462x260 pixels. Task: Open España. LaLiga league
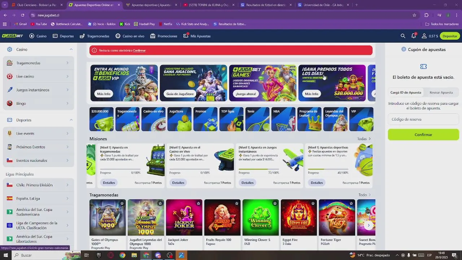click(x=39, y=199)
